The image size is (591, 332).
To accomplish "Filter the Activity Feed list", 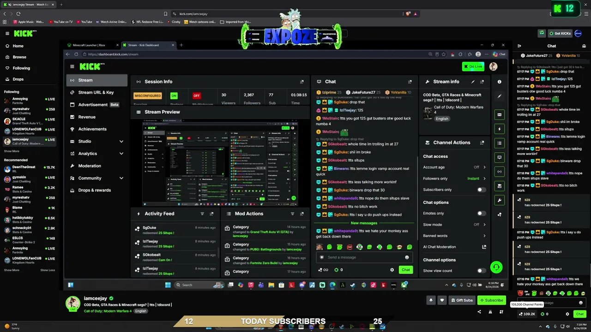I will click(x=202, y=214).
